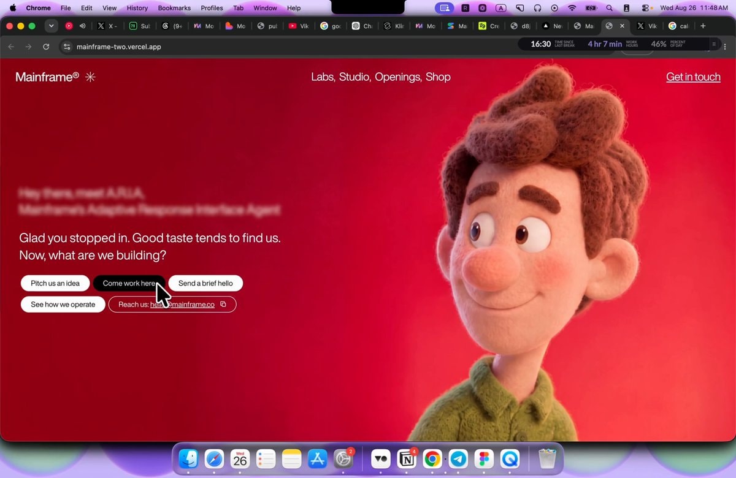Open the Trash in the dock
Screen dimensions: 736x478
tap(547, 458)
